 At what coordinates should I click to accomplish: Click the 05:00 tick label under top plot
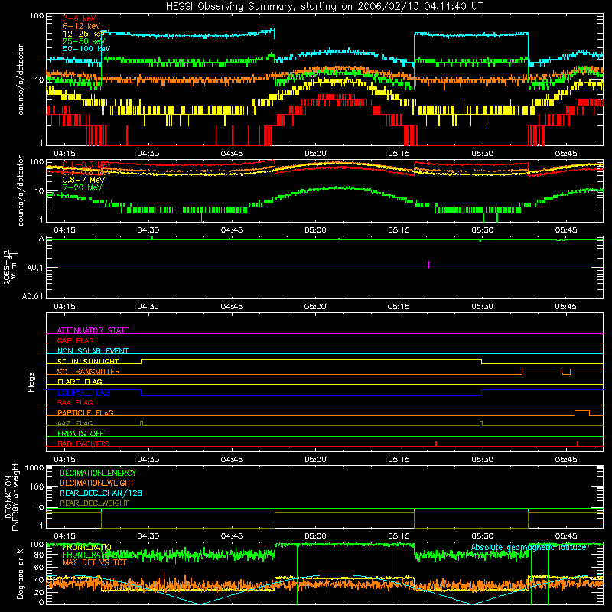[315, 154]
